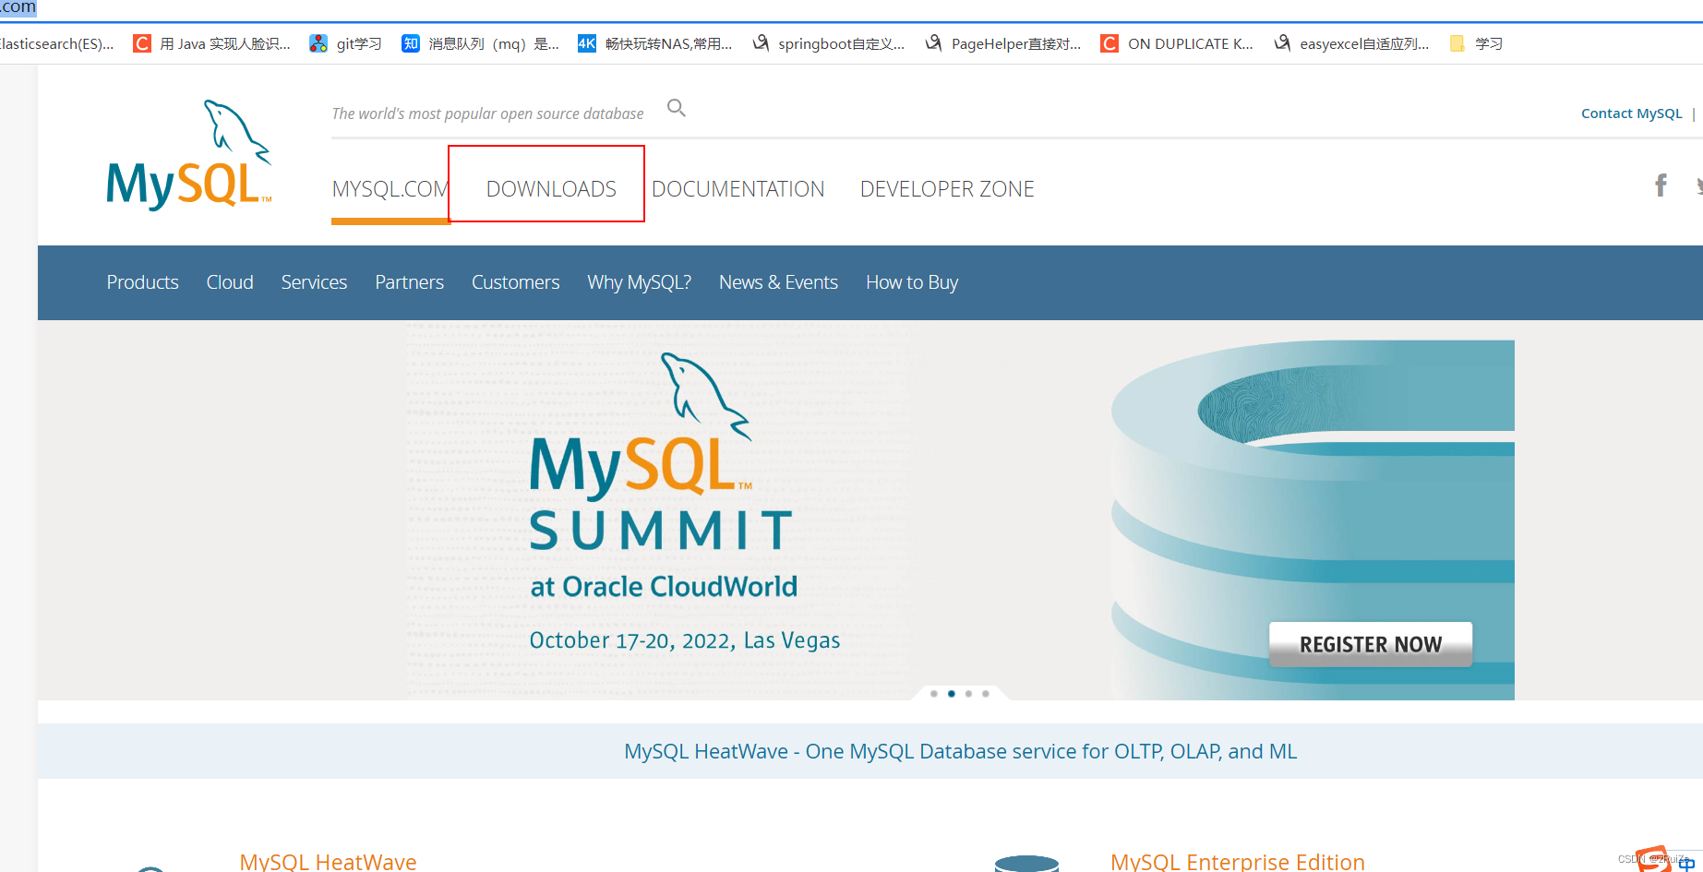Open the PageHelper直接对 bookmark
Viewport: 1703px width, 872px height.
pos(1003,43)
